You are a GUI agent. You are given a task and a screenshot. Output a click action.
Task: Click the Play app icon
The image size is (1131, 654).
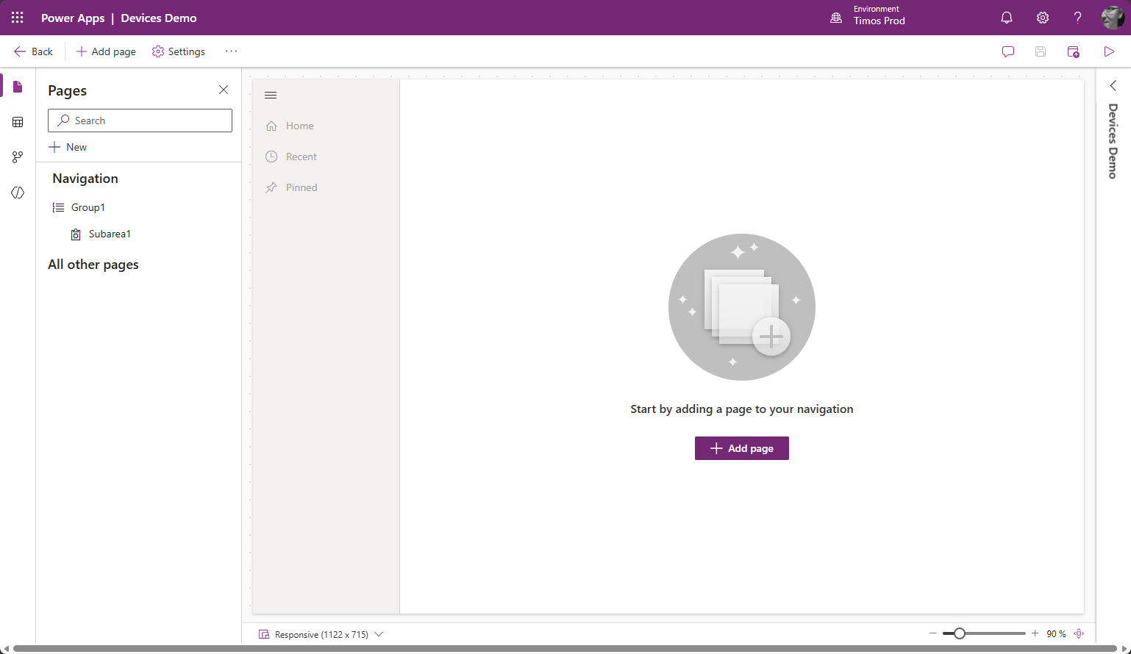pos(1109,51)
